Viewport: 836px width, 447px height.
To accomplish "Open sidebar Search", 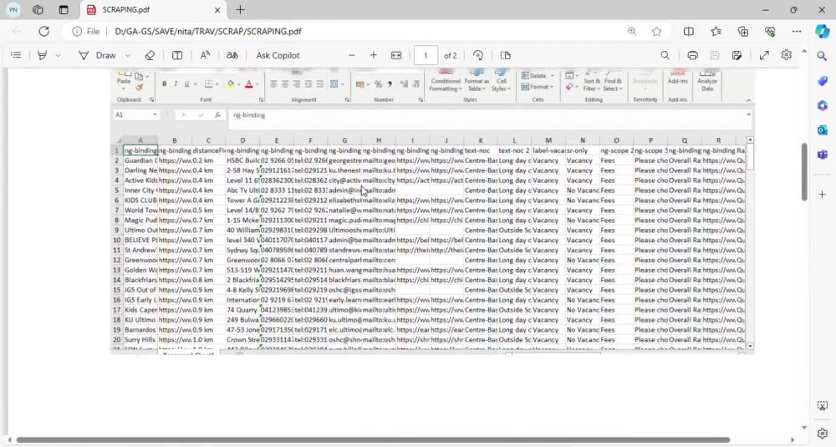I will [822, 56].
